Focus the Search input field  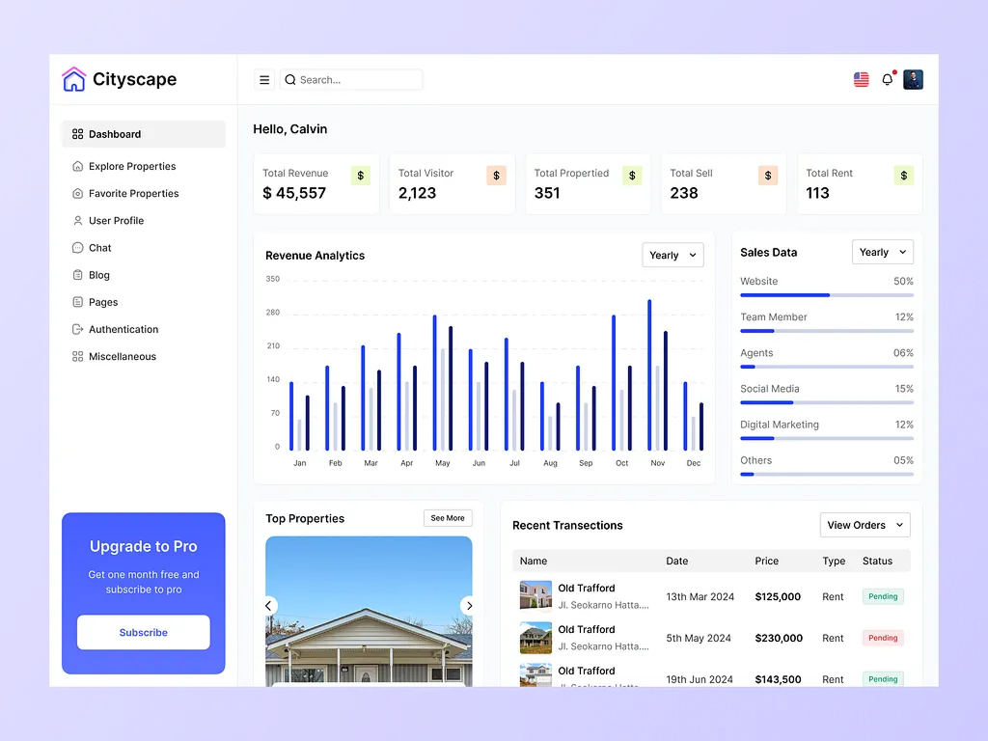click(357, 80)
